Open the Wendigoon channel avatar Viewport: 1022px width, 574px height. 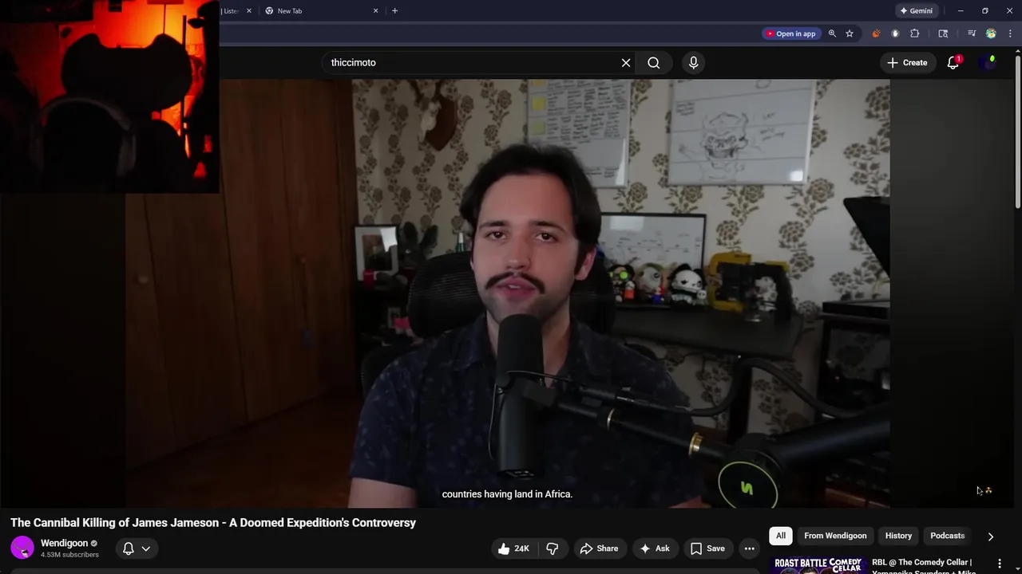[22, 548]
